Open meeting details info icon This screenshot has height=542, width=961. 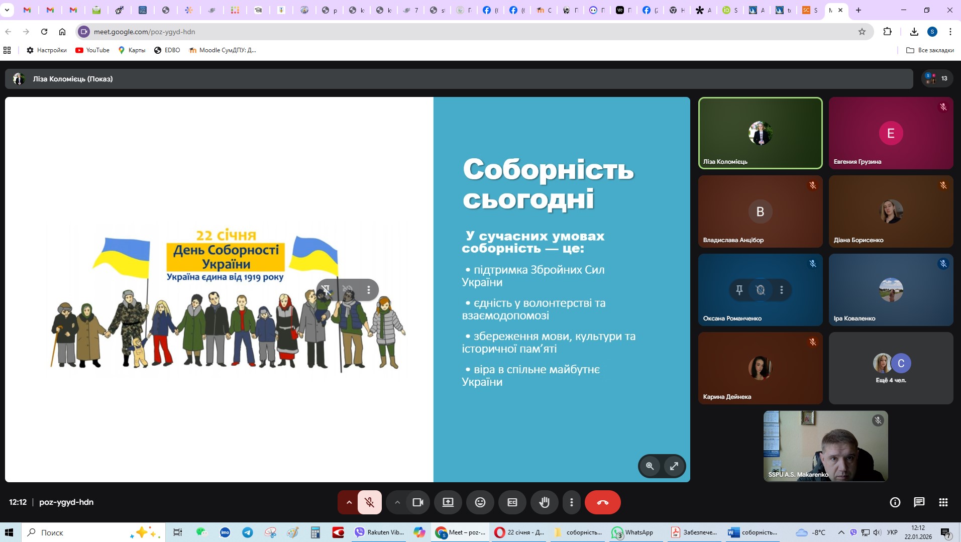pyautogui.click(x=895, y=502)
